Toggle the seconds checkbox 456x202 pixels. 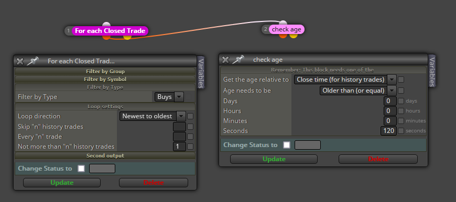click(x=401, y=131)
